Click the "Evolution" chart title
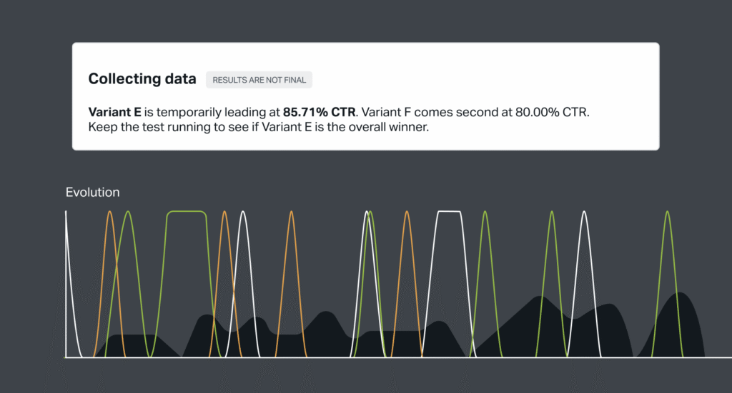 [93, 193]
